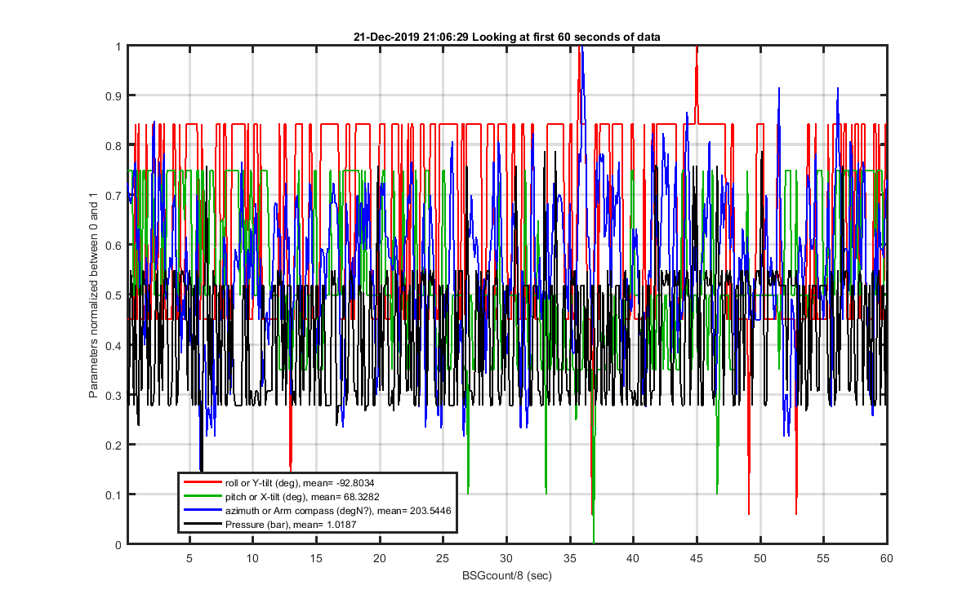Screen dimensions: 980x612
Task: Click the x-axis tick label "60"
Action: coord(886,558)
